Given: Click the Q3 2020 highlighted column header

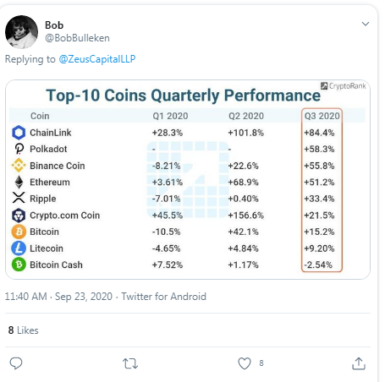Looking at the screenshot, I should (x=322, y=116).
